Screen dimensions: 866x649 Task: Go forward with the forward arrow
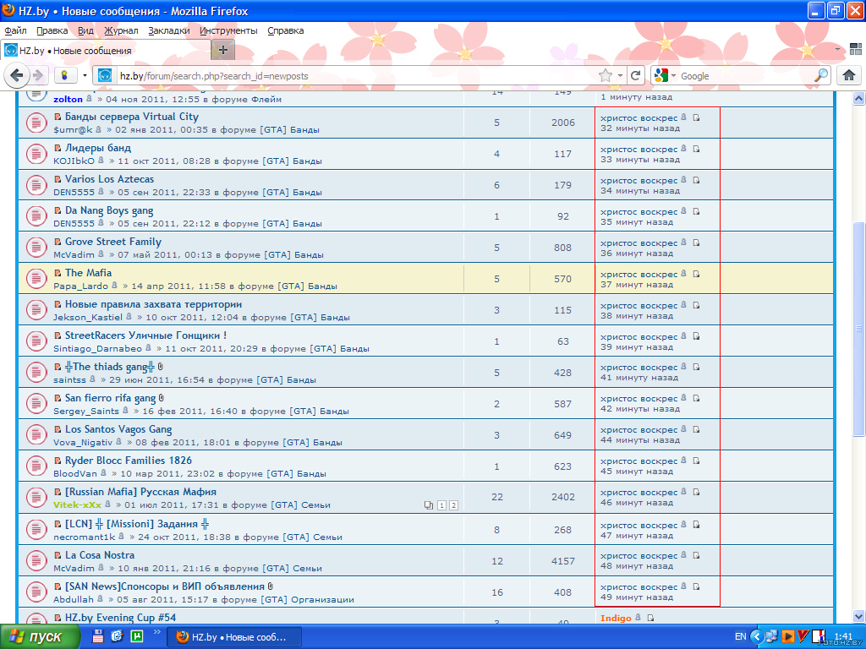tap(37, 75)
